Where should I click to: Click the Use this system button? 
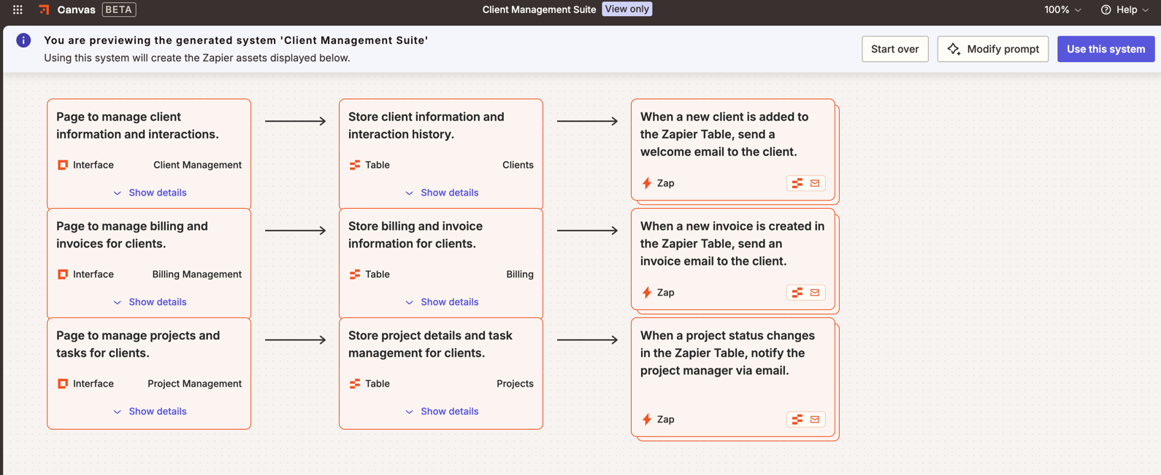coord(1106,49)
